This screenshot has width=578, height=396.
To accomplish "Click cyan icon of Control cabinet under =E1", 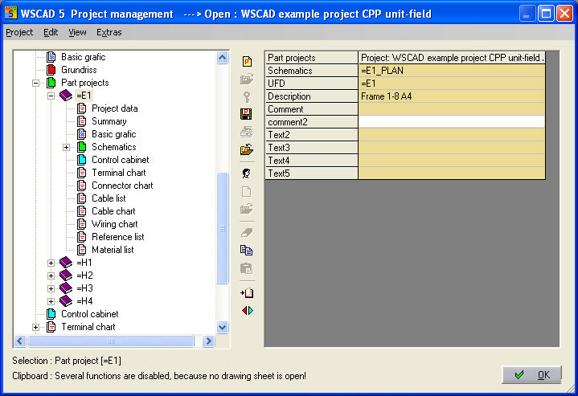I will tap(82, 160).
